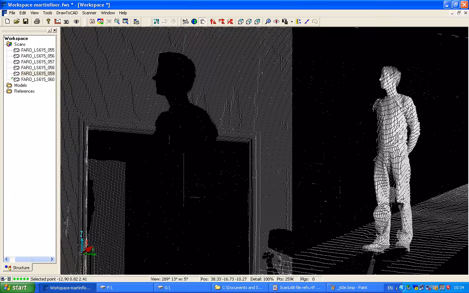The height and width of the screenshot is (293, 469).
Task: Save the workspace with the floppy disk icon
Action: click(x=26, y=22)
